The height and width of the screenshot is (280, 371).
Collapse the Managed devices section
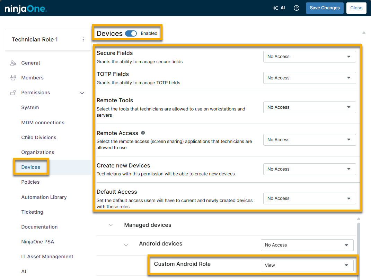(111, 225)
